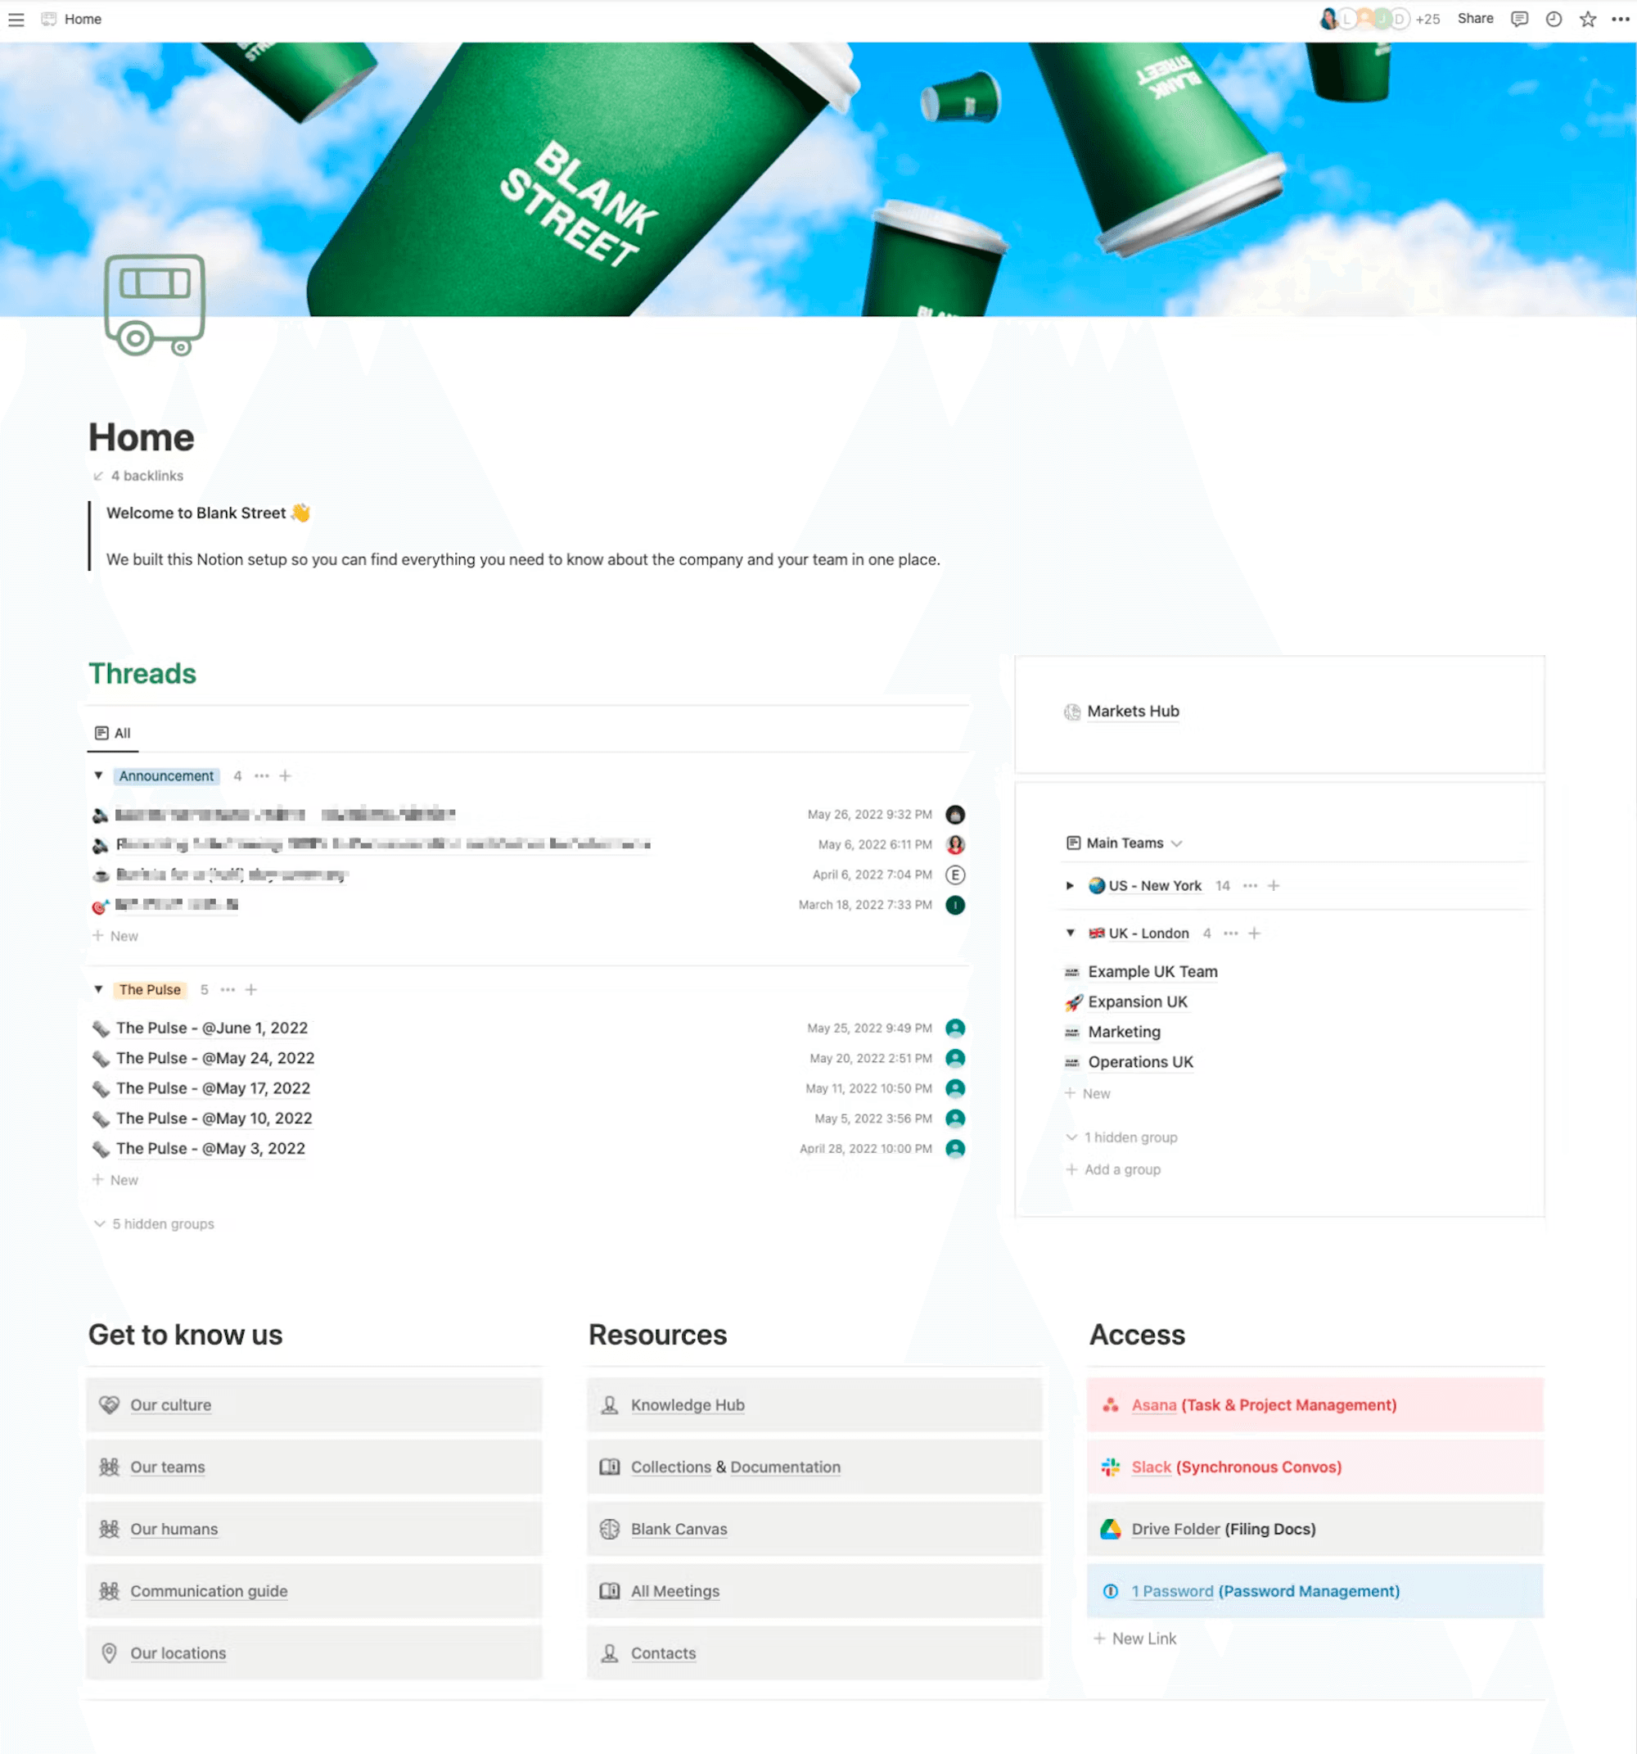Collapse the Announcement group

(99, 776)
